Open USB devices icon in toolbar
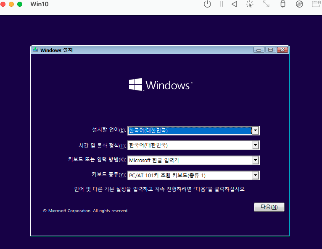 [x=283, y=4]
